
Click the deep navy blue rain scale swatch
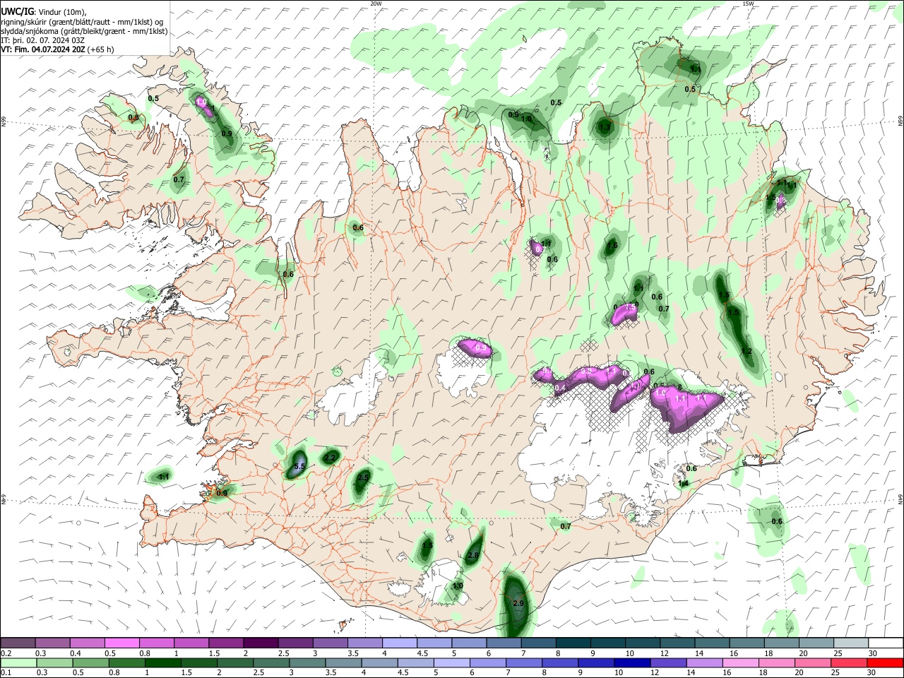631,662
